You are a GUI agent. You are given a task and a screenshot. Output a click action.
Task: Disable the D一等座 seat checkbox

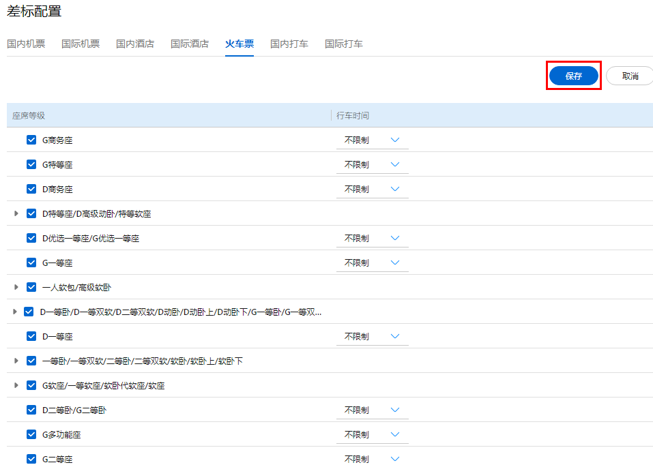[31, 336]
